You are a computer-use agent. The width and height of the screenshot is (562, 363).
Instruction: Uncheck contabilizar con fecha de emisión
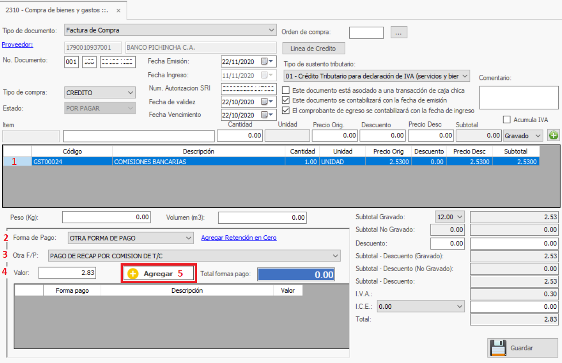pyautogui.click(x=286, y=100)
